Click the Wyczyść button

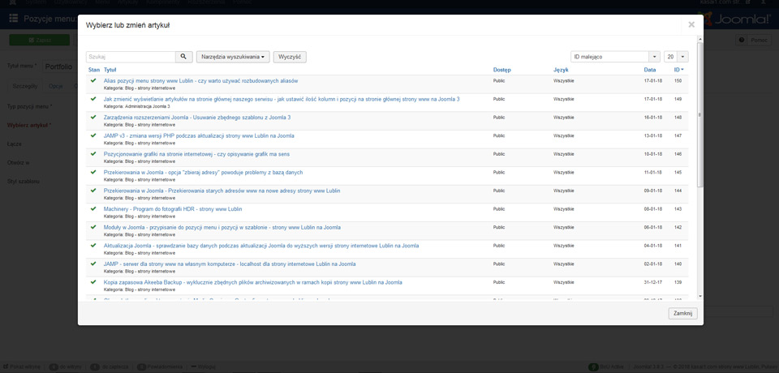[290, 57]
